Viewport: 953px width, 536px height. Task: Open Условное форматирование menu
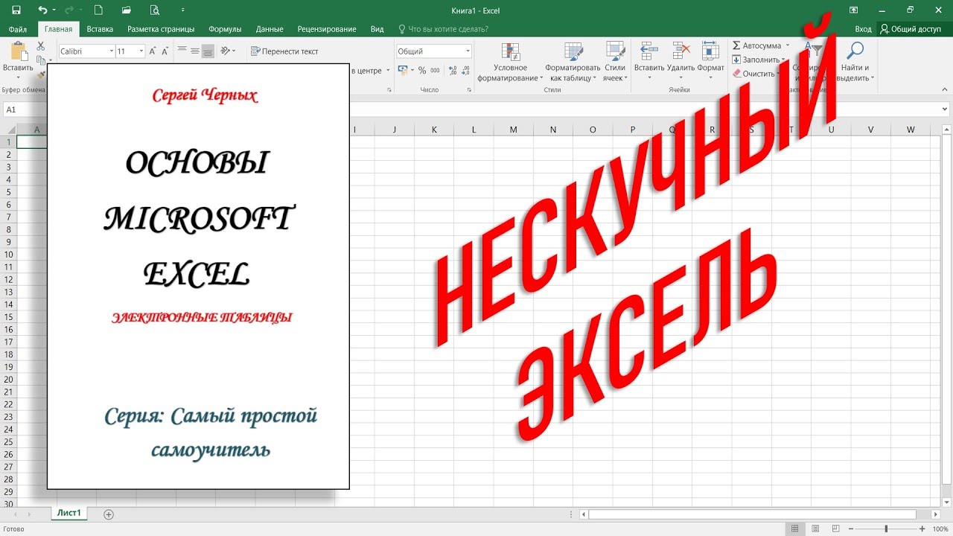pos(510,62)
